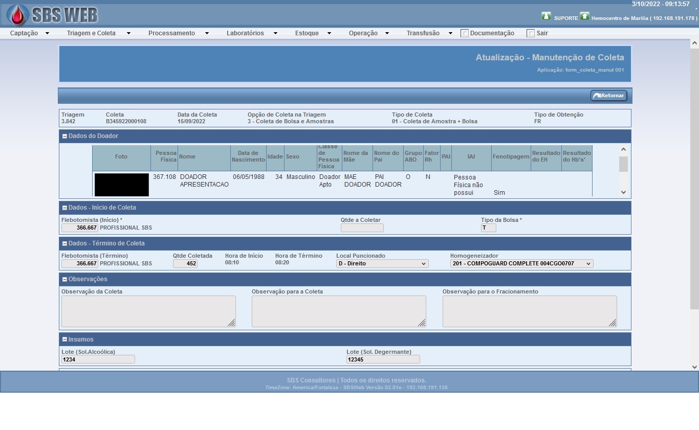Open the Homogeneizador dropdown
The height and width of the screenshot is (430, 699).
click(x=521, y=264)
